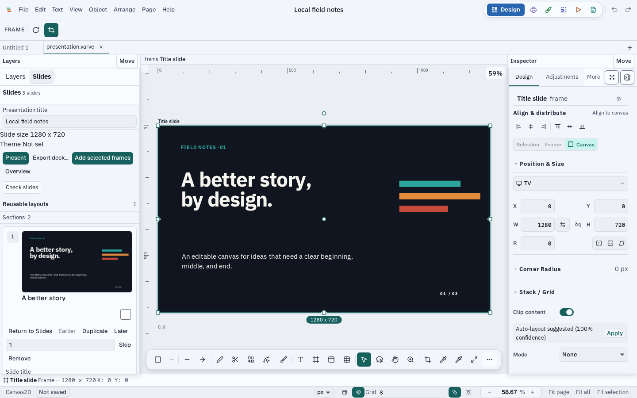Image resolution: width=637 pixels, height=398 pixels.
Task: Switch to the Layers tab
Action: (15, 77)
